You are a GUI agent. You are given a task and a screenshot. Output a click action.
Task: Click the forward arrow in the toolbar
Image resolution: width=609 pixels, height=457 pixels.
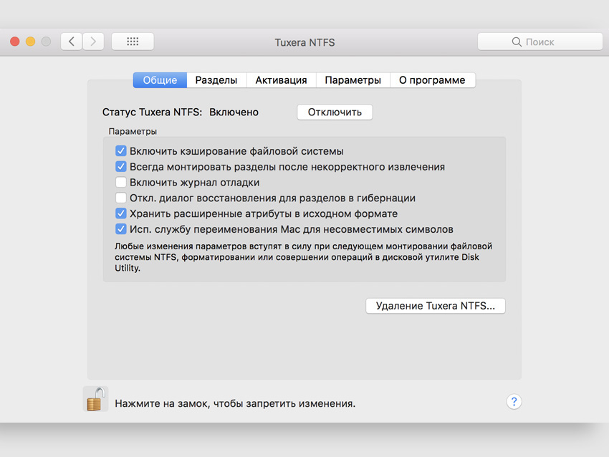point(93,42)
